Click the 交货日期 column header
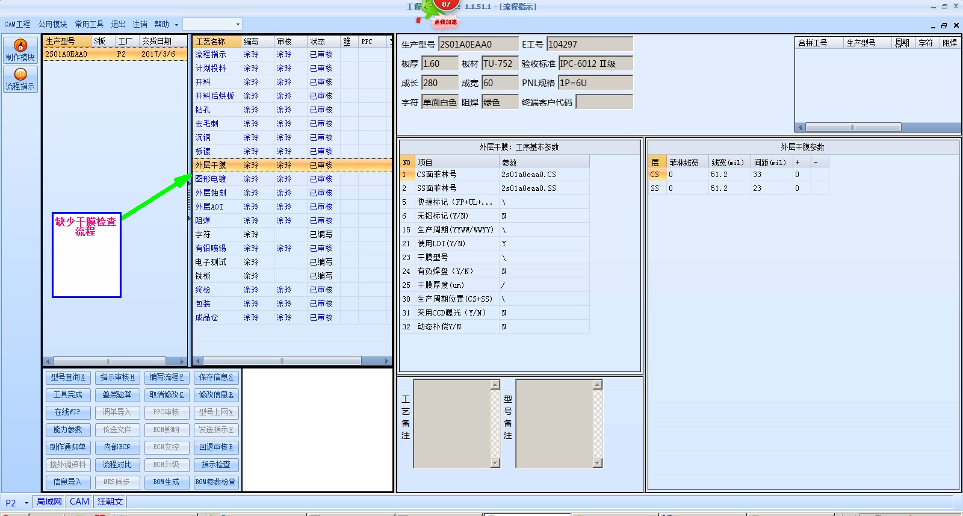963x516 pixels. 164,41
